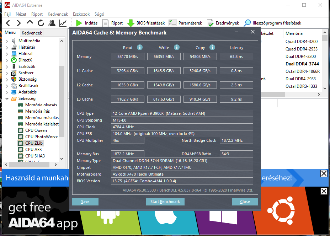The image size is (330, 236).
Task: Click the Save button in benchmark dialog
Action: coord(85,202)
